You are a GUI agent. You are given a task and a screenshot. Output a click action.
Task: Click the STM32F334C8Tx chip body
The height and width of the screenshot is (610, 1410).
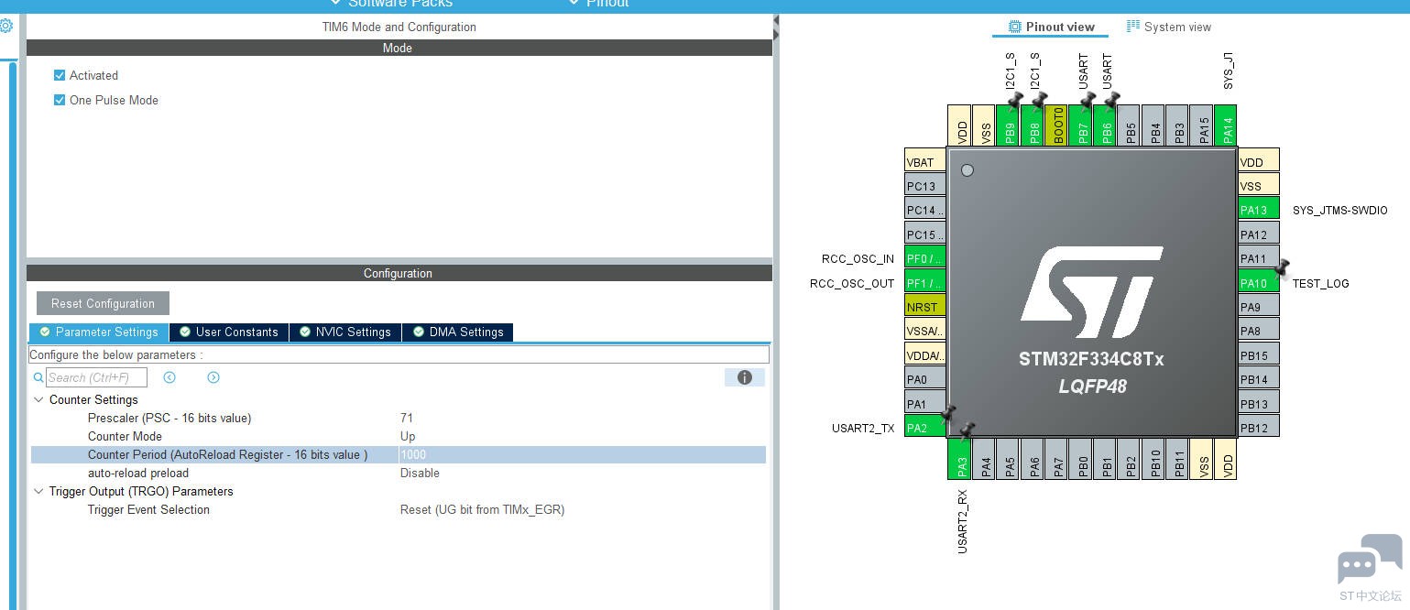point(1091,292)
